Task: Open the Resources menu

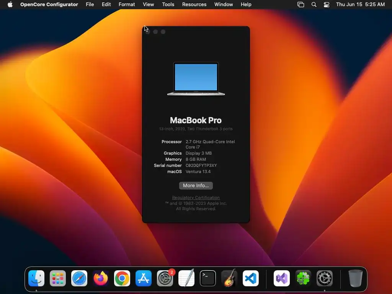Action: [x=194, y=5]
